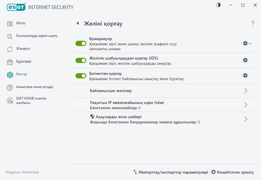This screenshot has height=180, width=261.
Task: Select the Компьютерді қарап шығу scan icon
Action: [10, 36]
